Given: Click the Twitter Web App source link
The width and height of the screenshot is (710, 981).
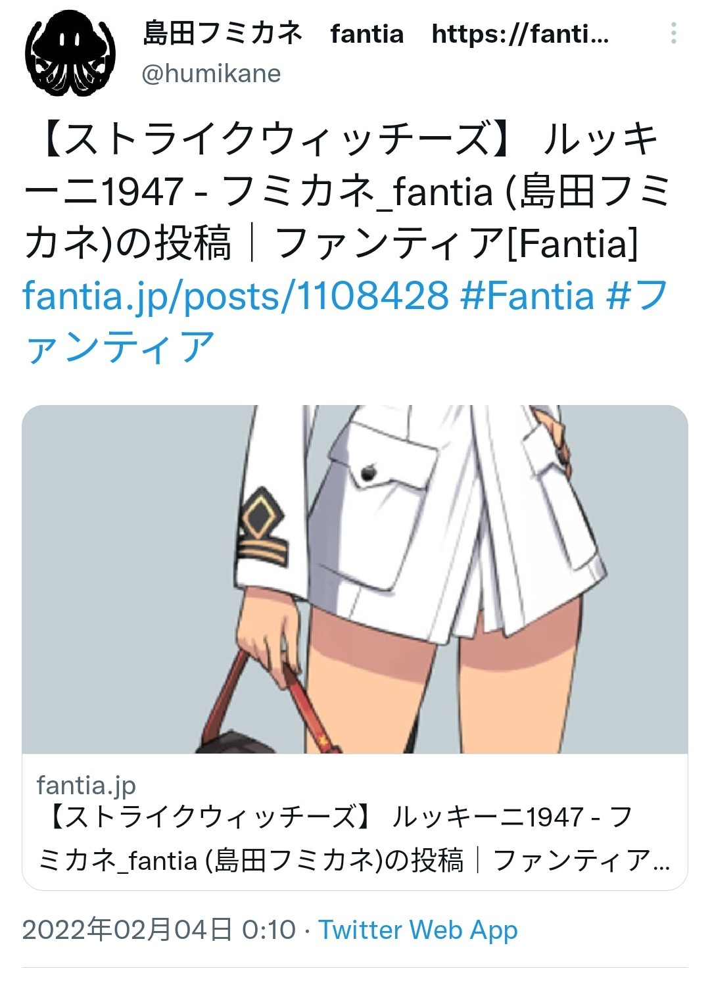Looking at the screenshot, I should [418, 930].
